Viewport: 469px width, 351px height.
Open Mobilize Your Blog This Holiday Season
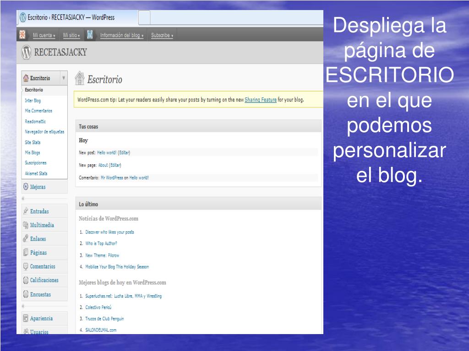pos(117,266)
